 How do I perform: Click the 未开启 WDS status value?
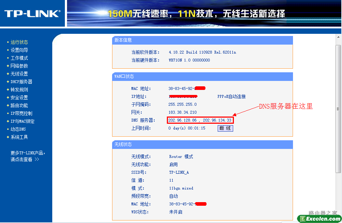click(x=176, y=212)
